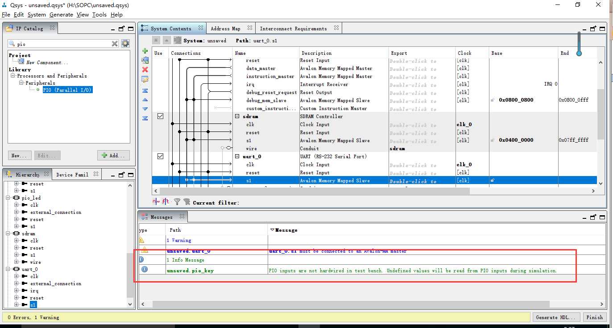Click the move down arrow icon in side toolbar

coord(145,109)
